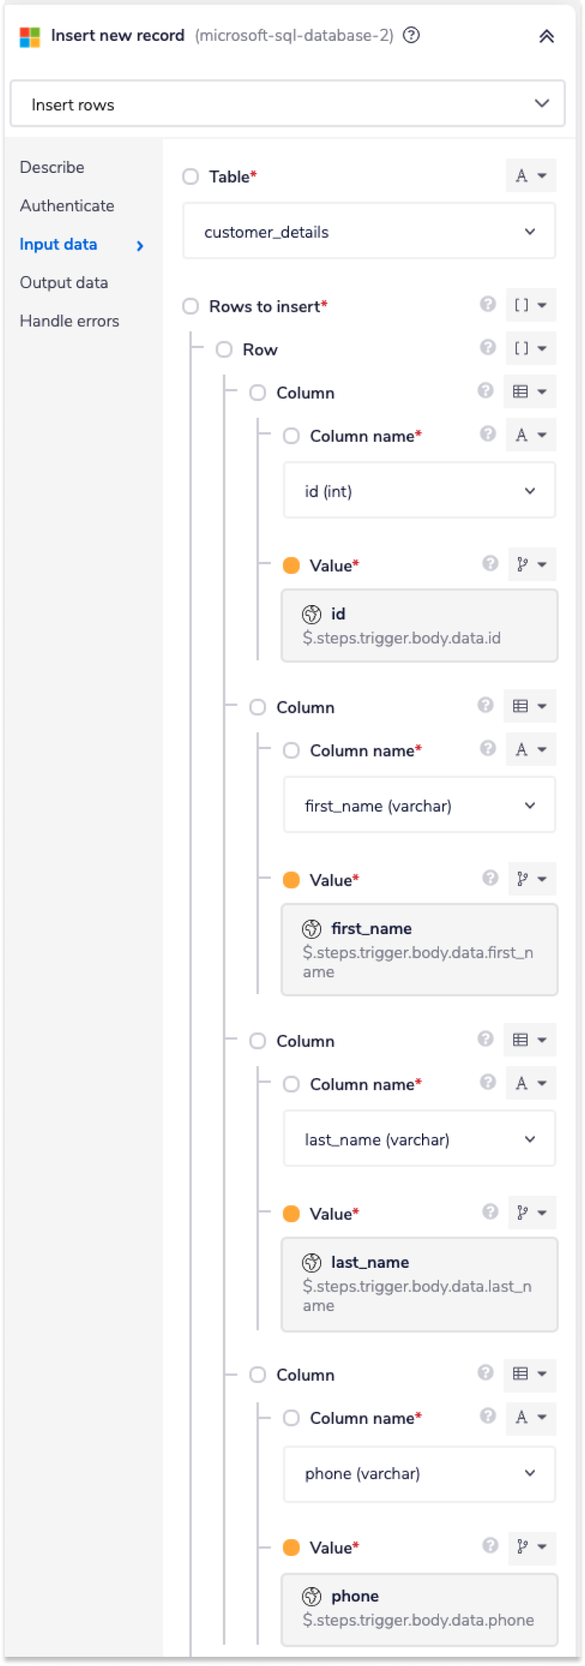Screen dimensions: 585x1666
Task: Click question mark icon next to Rows to insert
Action: [x=488, y=305]
